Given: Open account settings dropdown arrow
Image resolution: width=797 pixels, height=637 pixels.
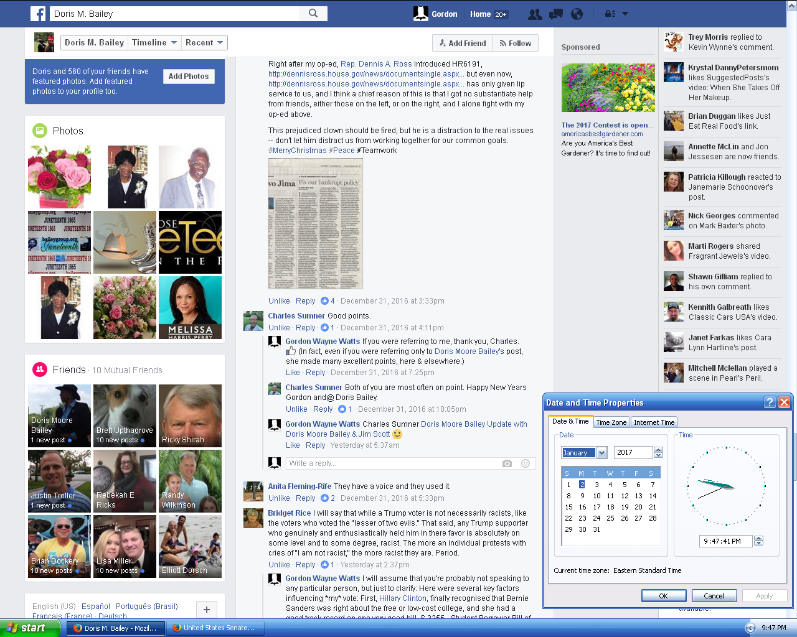Looking at the screenshot, I should click(x=625, y=14).
